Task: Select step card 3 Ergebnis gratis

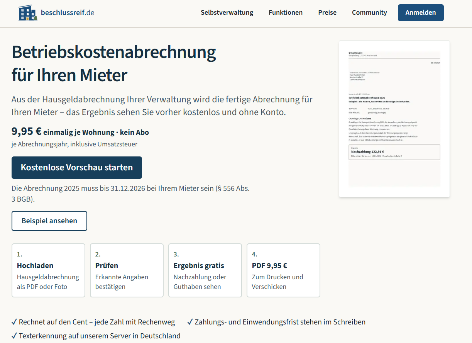Action: tap(205, 270)
